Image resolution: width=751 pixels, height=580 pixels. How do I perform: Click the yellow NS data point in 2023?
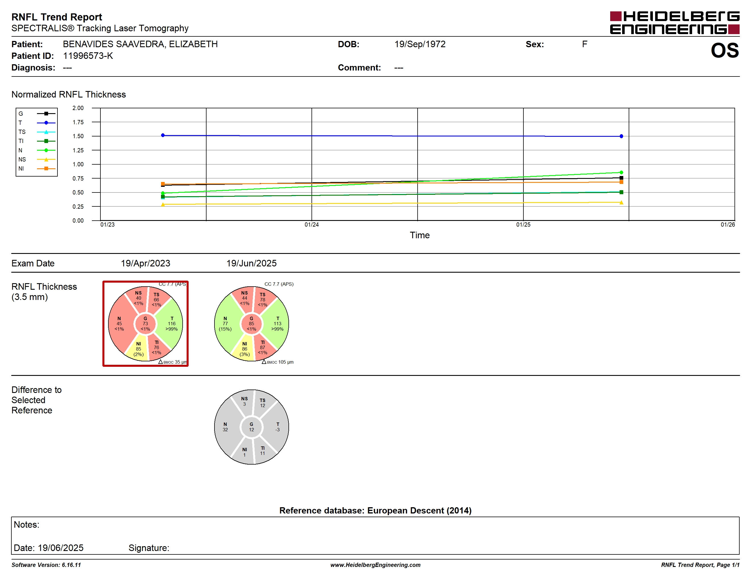coord(163,204)
